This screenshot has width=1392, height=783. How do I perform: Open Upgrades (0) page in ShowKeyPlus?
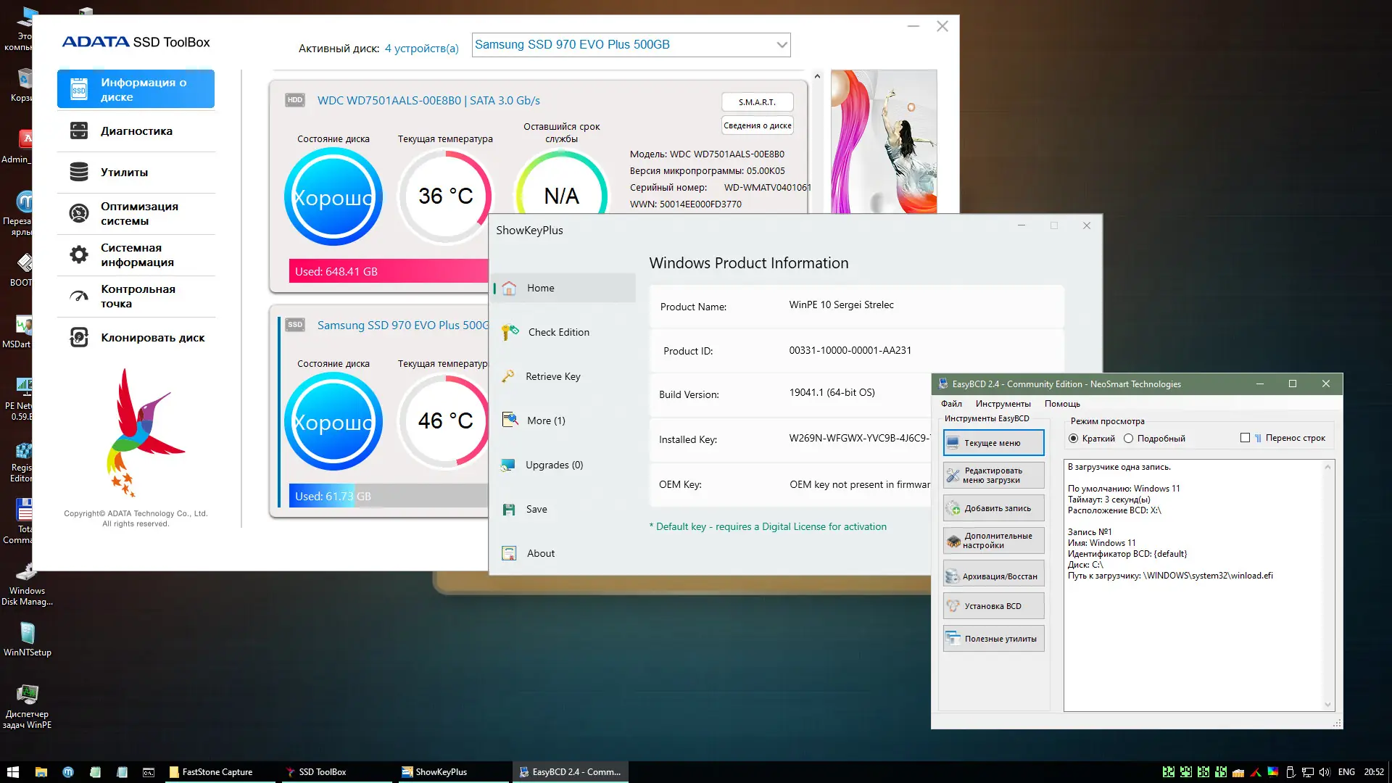[x=554, y=465]
